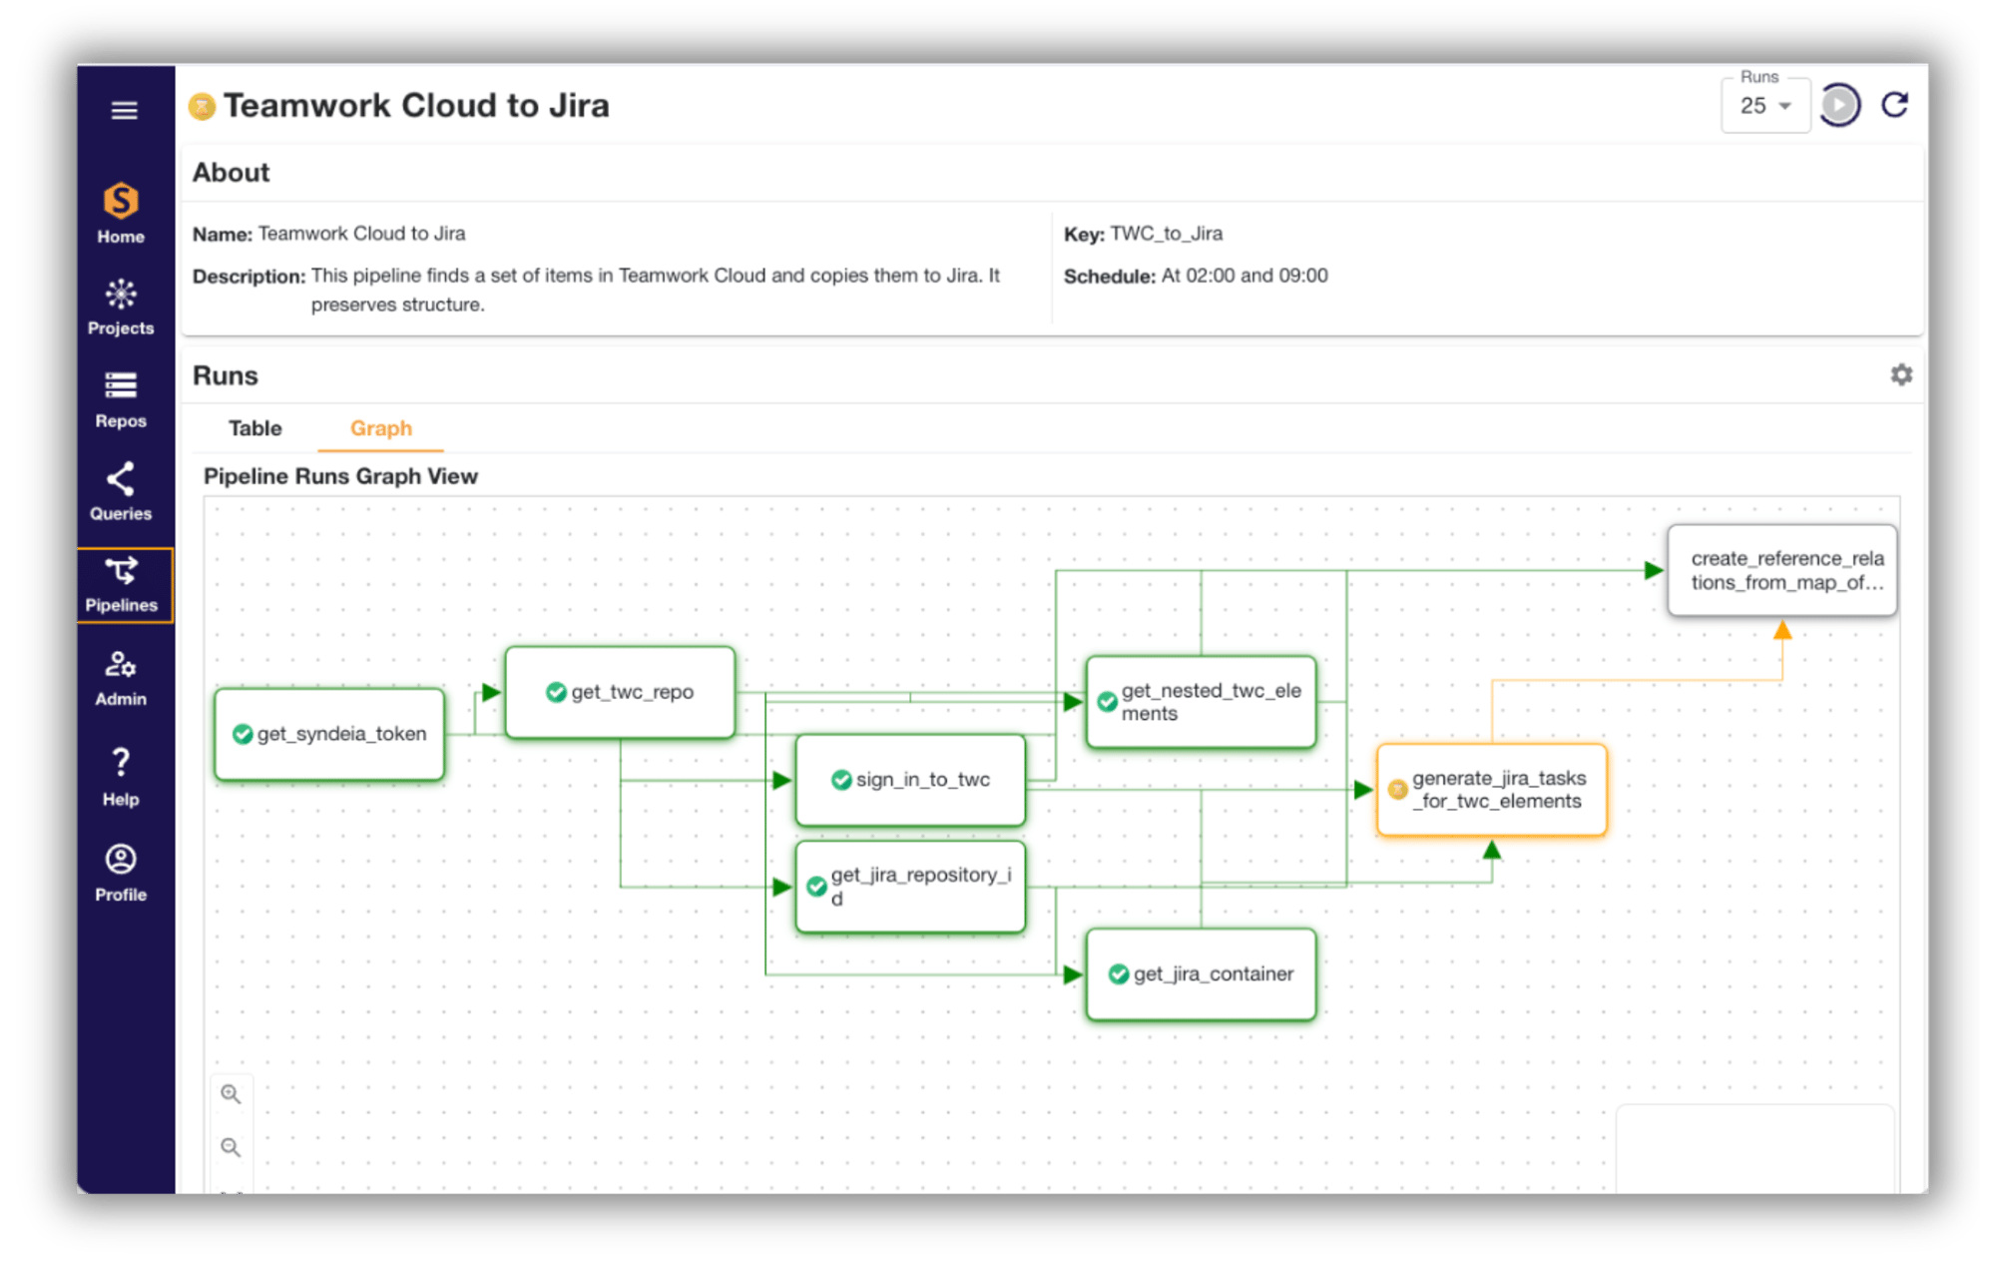Refresh the pipeline runs
1996x1273 pixels.
(x=1897, y=104)
